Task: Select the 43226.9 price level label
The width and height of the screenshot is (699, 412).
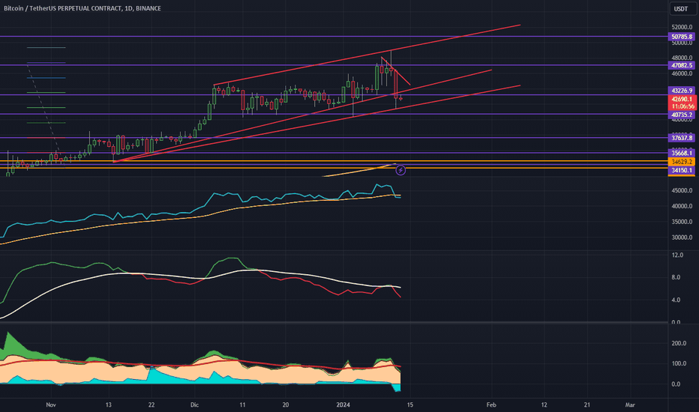Action: point(682,91)
